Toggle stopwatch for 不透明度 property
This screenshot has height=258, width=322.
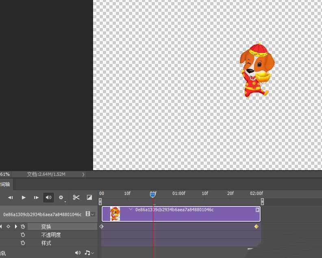23,235
